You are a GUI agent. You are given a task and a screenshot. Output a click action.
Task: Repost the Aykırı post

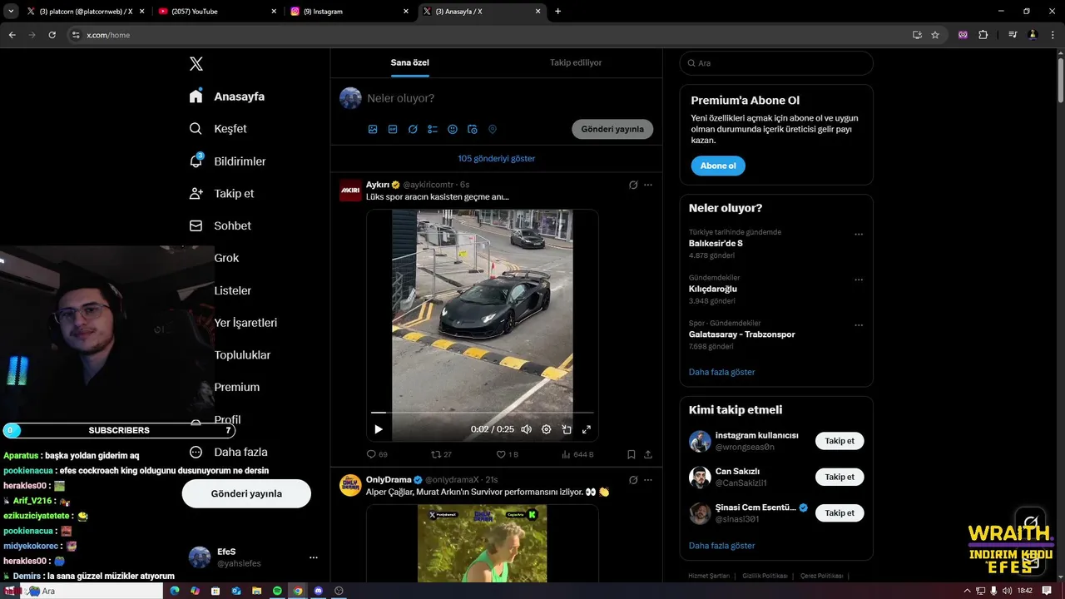441,454
